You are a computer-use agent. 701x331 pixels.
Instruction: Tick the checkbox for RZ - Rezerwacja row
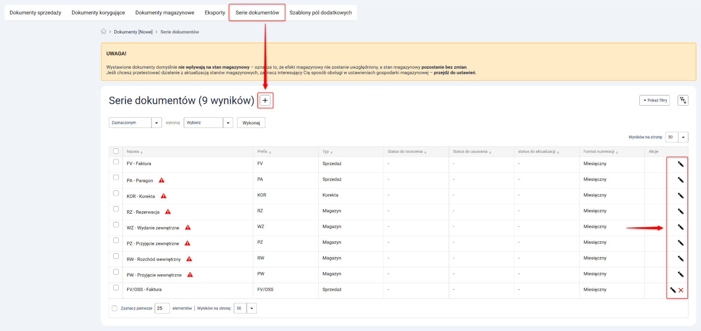[116, 209]
